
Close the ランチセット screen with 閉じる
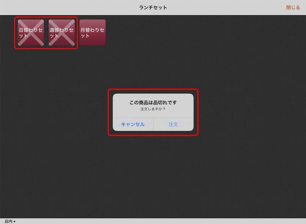[293, 7]
